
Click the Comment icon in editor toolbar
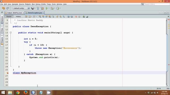pyautogui.click(x=84, y=17)
